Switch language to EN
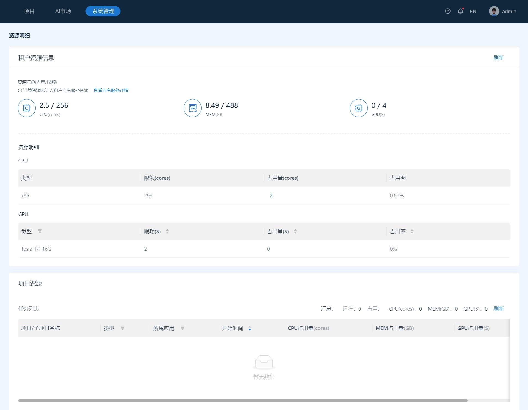This screenshot has width=528, height=410. tap(473, 12)
